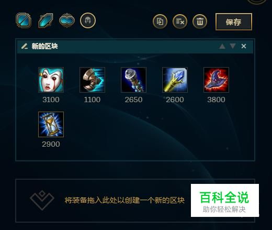The width and height of the screenshot is (272, 230).
Task: Remove the 新的区块 block with X
Action: 244,46
